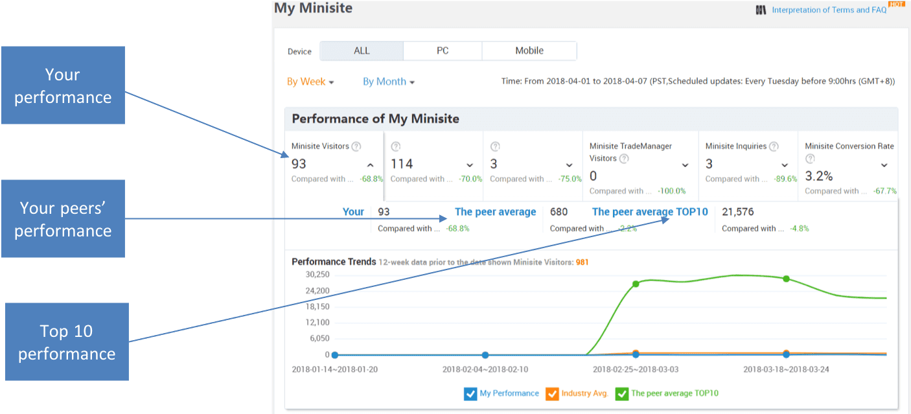Select the Mobile device tab
The width and height of the screenshot is (911, 414).
[529, 51]
